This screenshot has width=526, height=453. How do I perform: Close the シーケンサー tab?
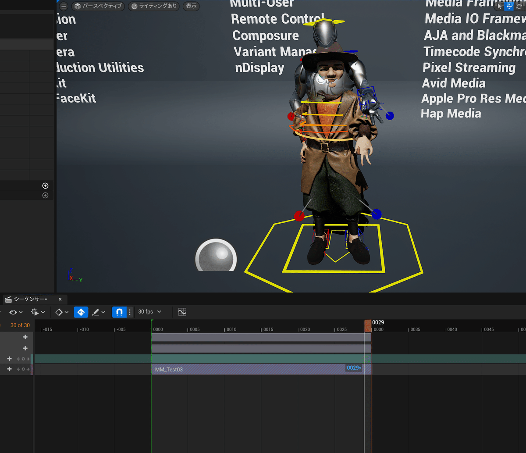click(x=60, y=300)
